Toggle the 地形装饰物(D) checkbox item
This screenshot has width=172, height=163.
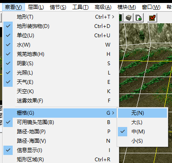click(x=60, y=26)
